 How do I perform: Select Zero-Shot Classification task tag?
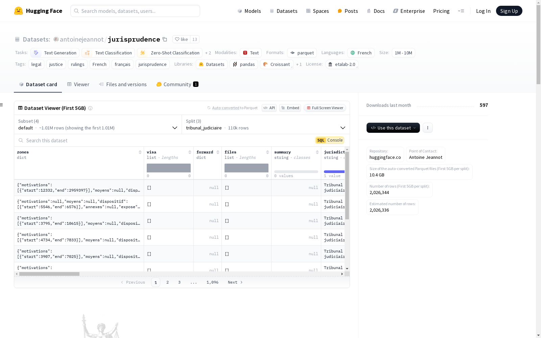point(170,53)
